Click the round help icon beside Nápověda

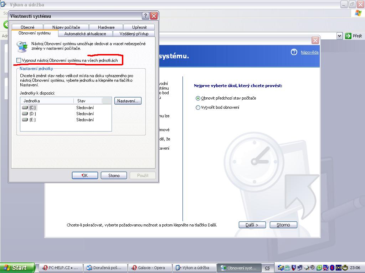pyautogui.click(x=294, y=52)
